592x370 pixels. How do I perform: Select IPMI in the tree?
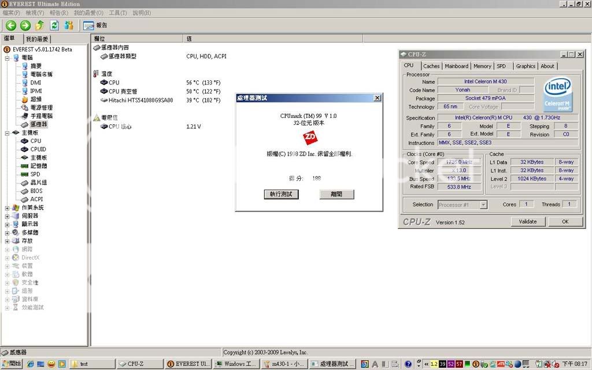[36, 91]
